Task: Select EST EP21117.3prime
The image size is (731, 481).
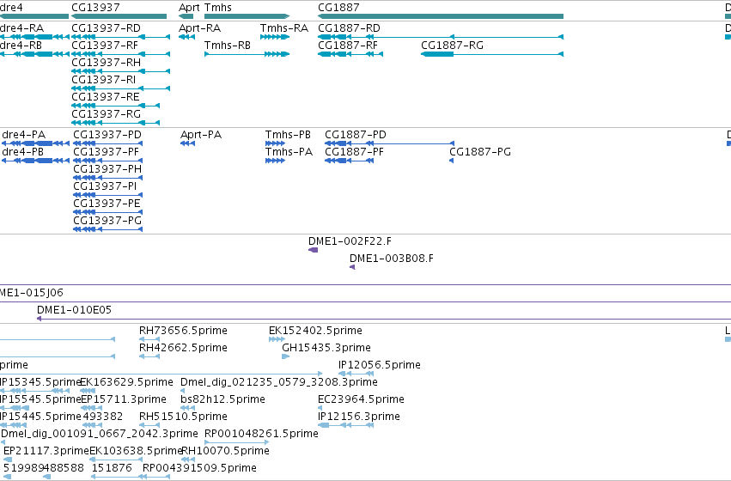Action: [8, 460]
